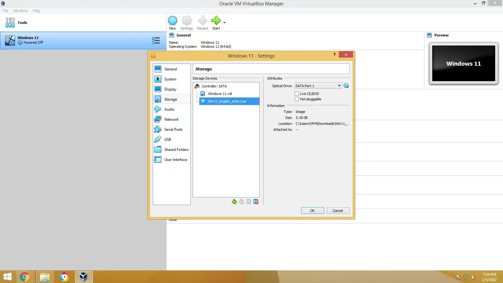The height and width of the screenshot is (283, 503).
Task: Open Google Chrome from the taskbar
Action: click(x=25, y=277)
